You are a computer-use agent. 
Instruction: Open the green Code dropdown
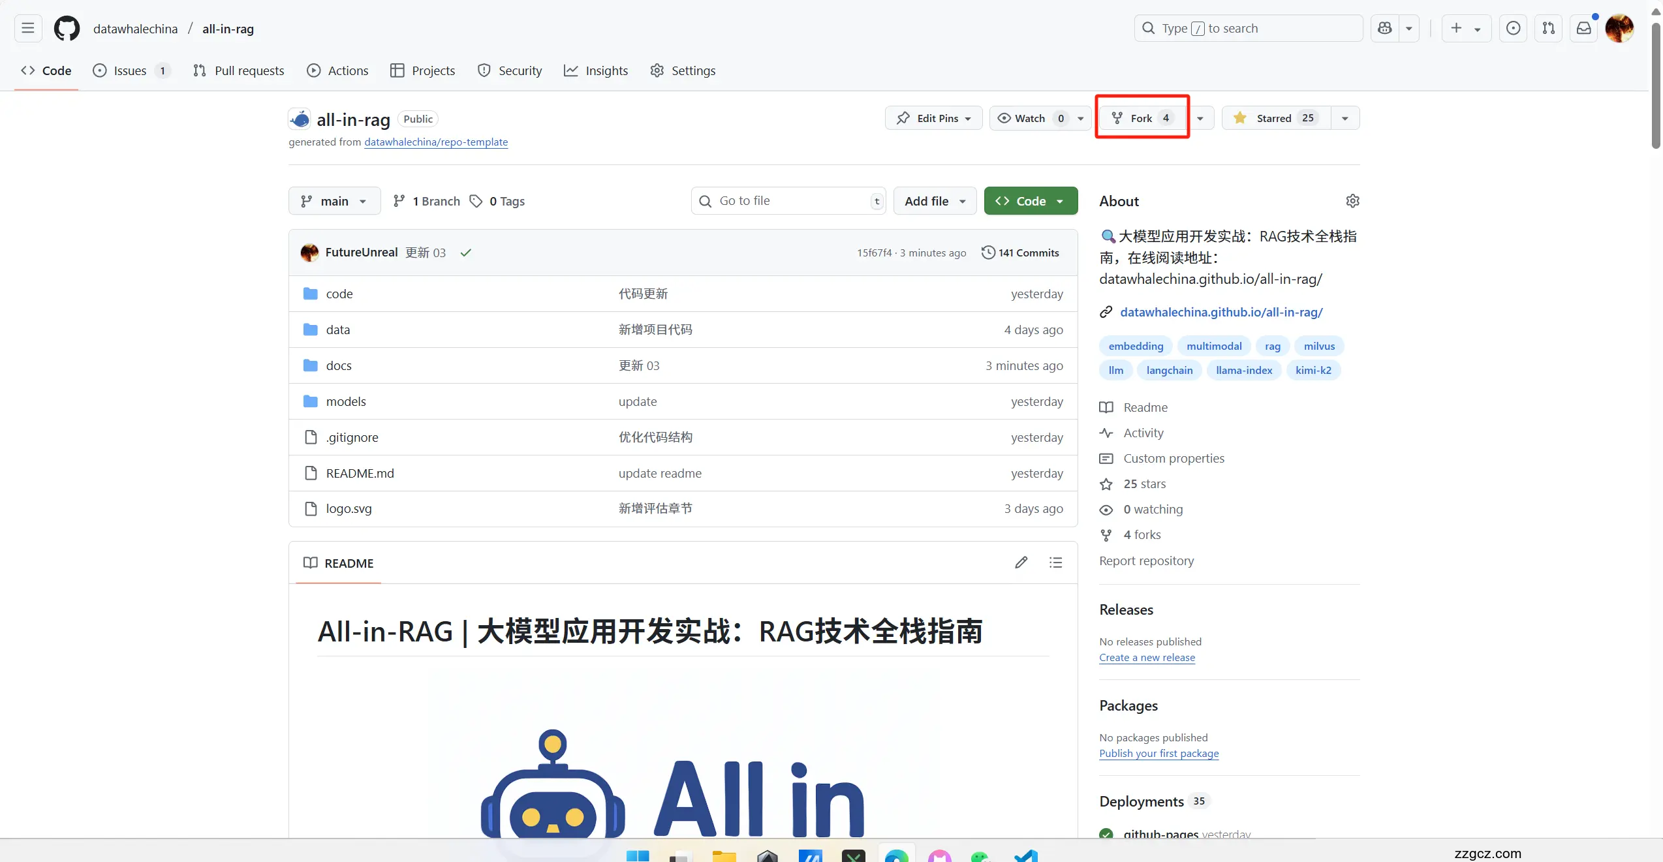click(x=1030, y=200)
